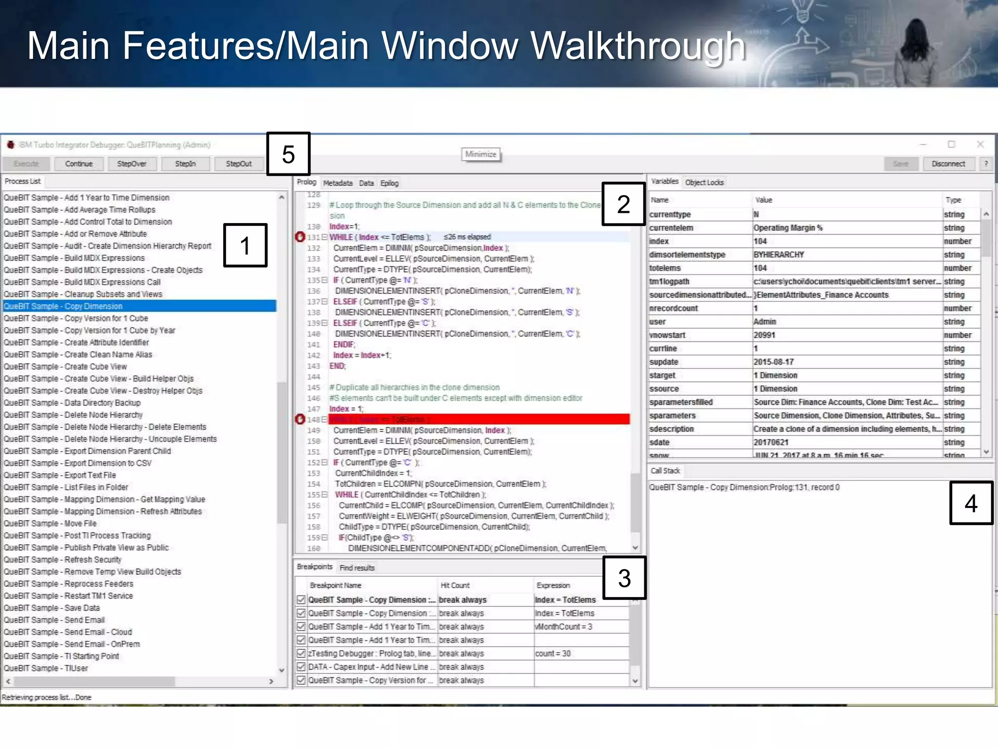Click the Value column header in Variables

[764, 200]
